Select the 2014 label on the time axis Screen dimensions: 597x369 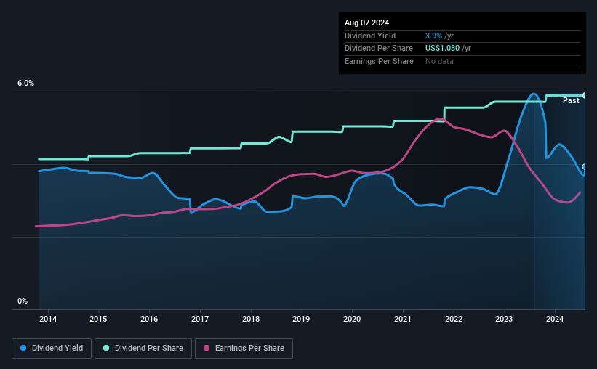pos(48,319)
